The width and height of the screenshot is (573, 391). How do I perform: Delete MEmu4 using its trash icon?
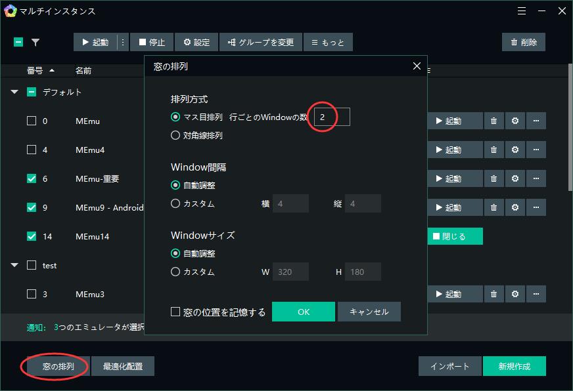pyautogui.click(x=493, y=150)
